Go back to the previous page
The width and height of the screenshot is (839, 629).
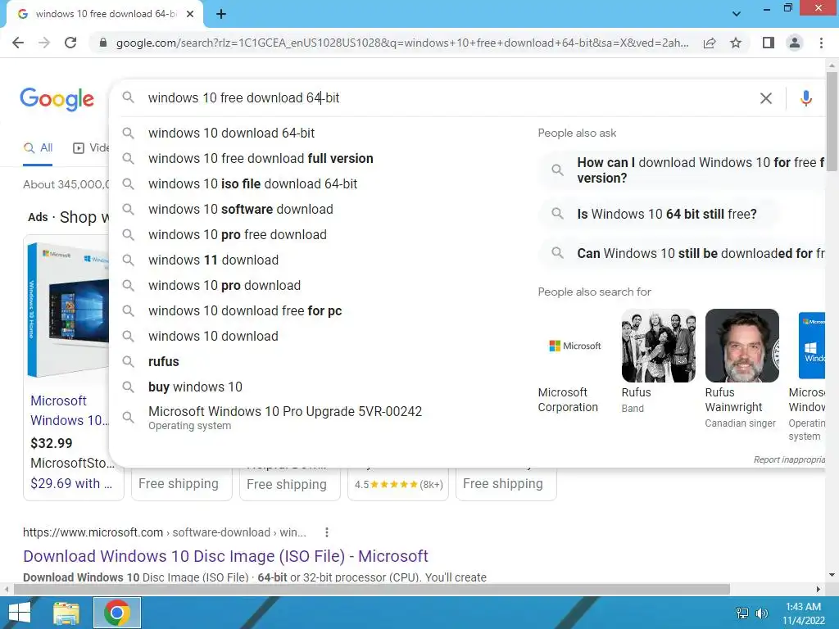(18, 43)
